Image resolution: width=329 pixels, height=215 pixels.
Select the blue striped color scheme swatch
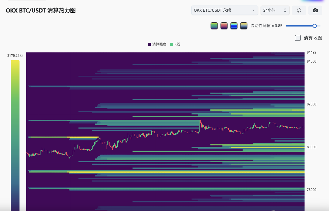(x=234, y=26)
